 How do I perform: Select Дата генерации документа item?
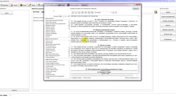pyautogui.click(x=53, y=56)
